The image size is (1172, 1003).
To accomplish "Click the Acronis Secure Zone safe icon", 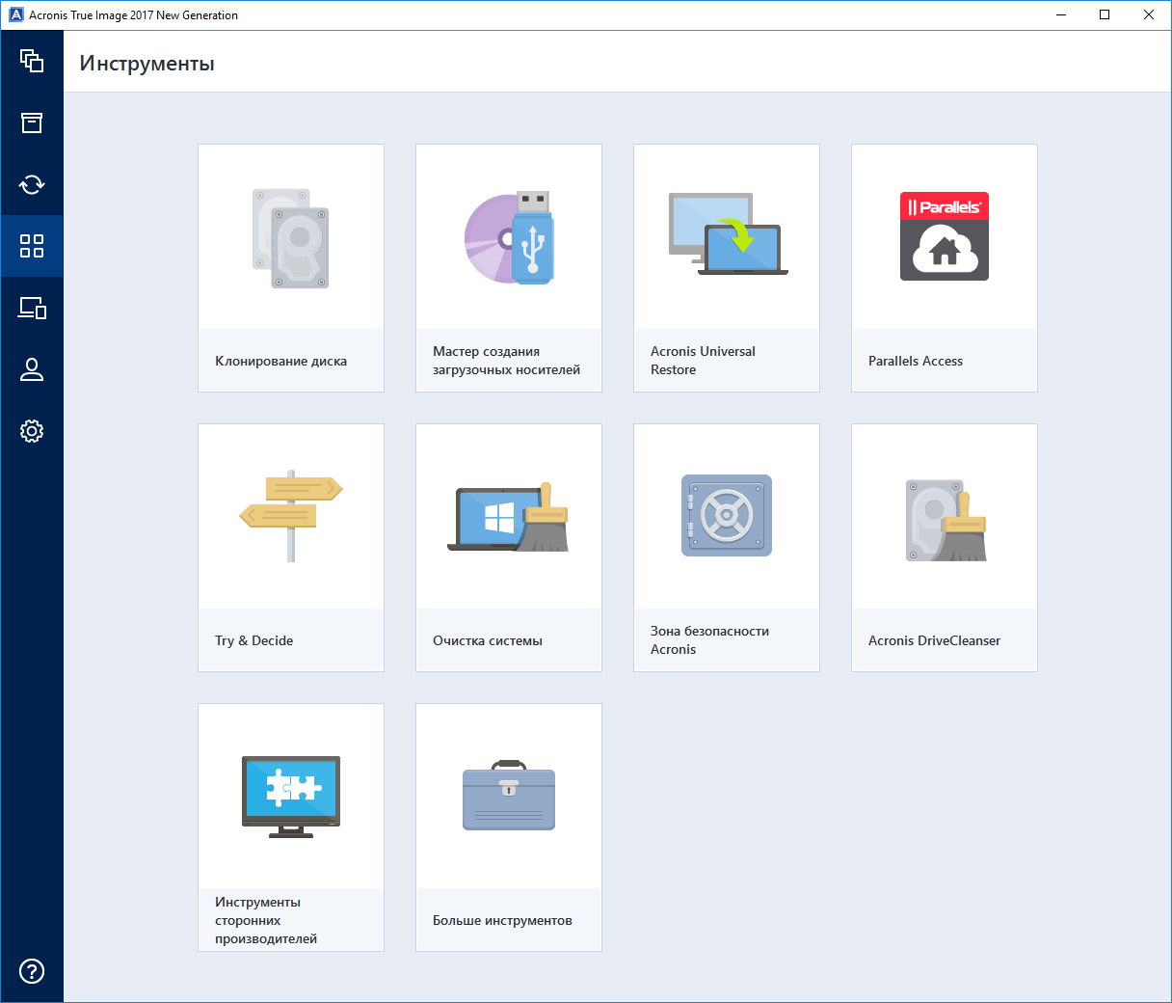I will click(x=727, y=515).
